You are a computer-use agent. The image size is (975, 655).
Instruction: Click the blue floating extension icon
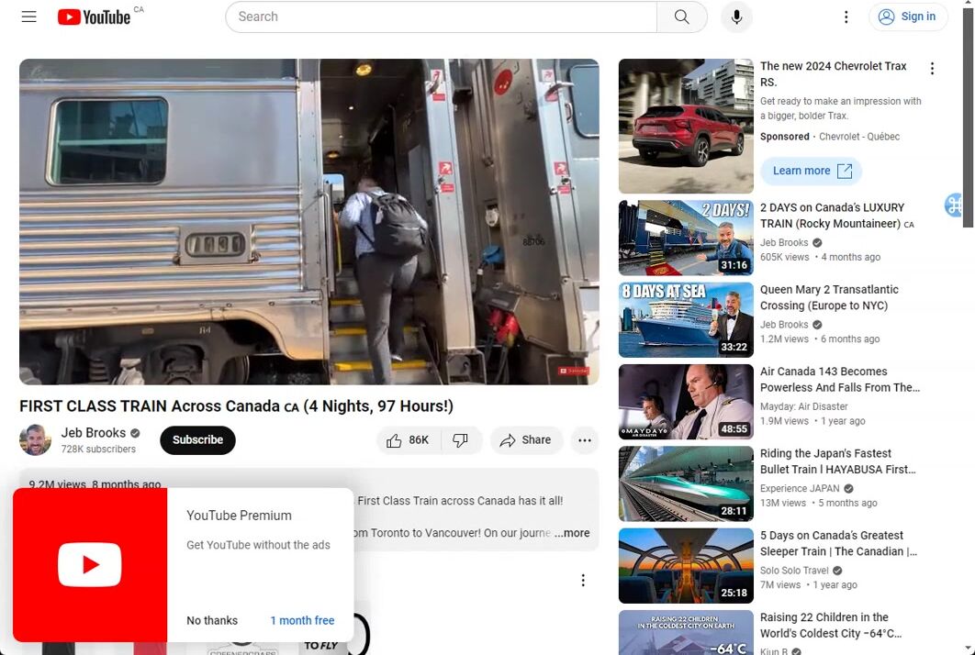(x=954, y=205)
